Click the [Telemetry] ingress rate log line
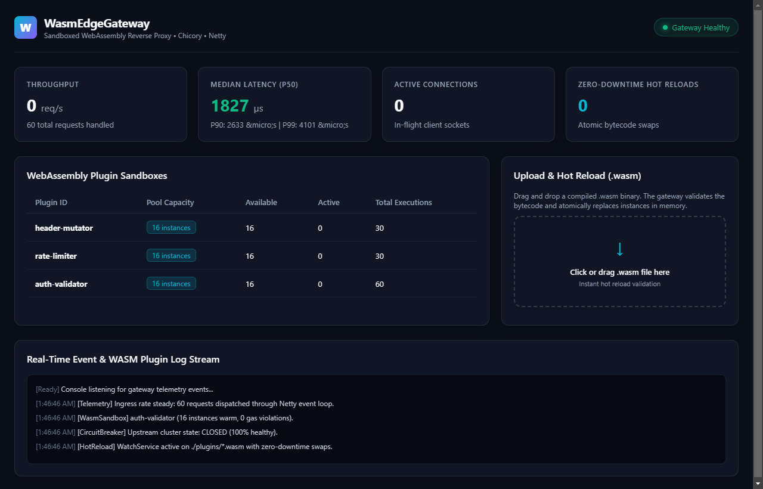 (185, 404)
